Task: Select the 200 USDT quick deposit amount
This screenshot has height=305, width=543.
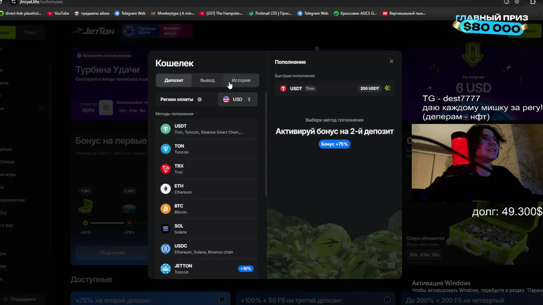Action: click(x=370, y=89)
